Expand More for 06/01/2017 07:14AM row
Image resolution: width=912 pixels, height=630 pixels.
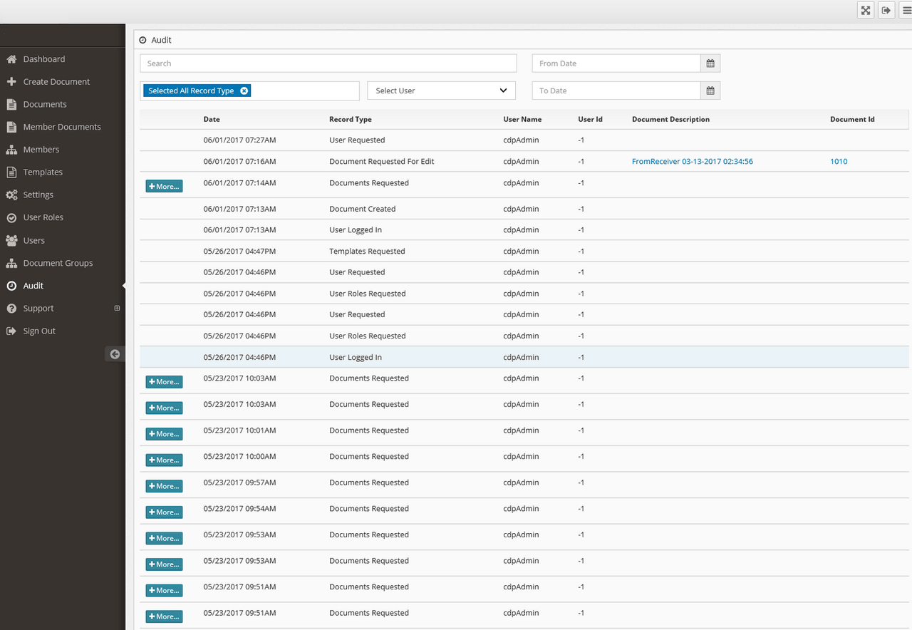[x=164, y=186]
